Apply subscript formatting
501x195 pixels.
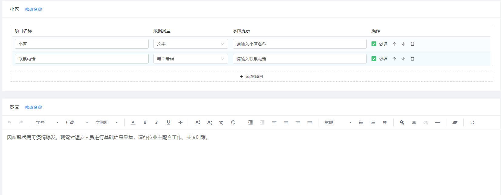click(210, 122)
